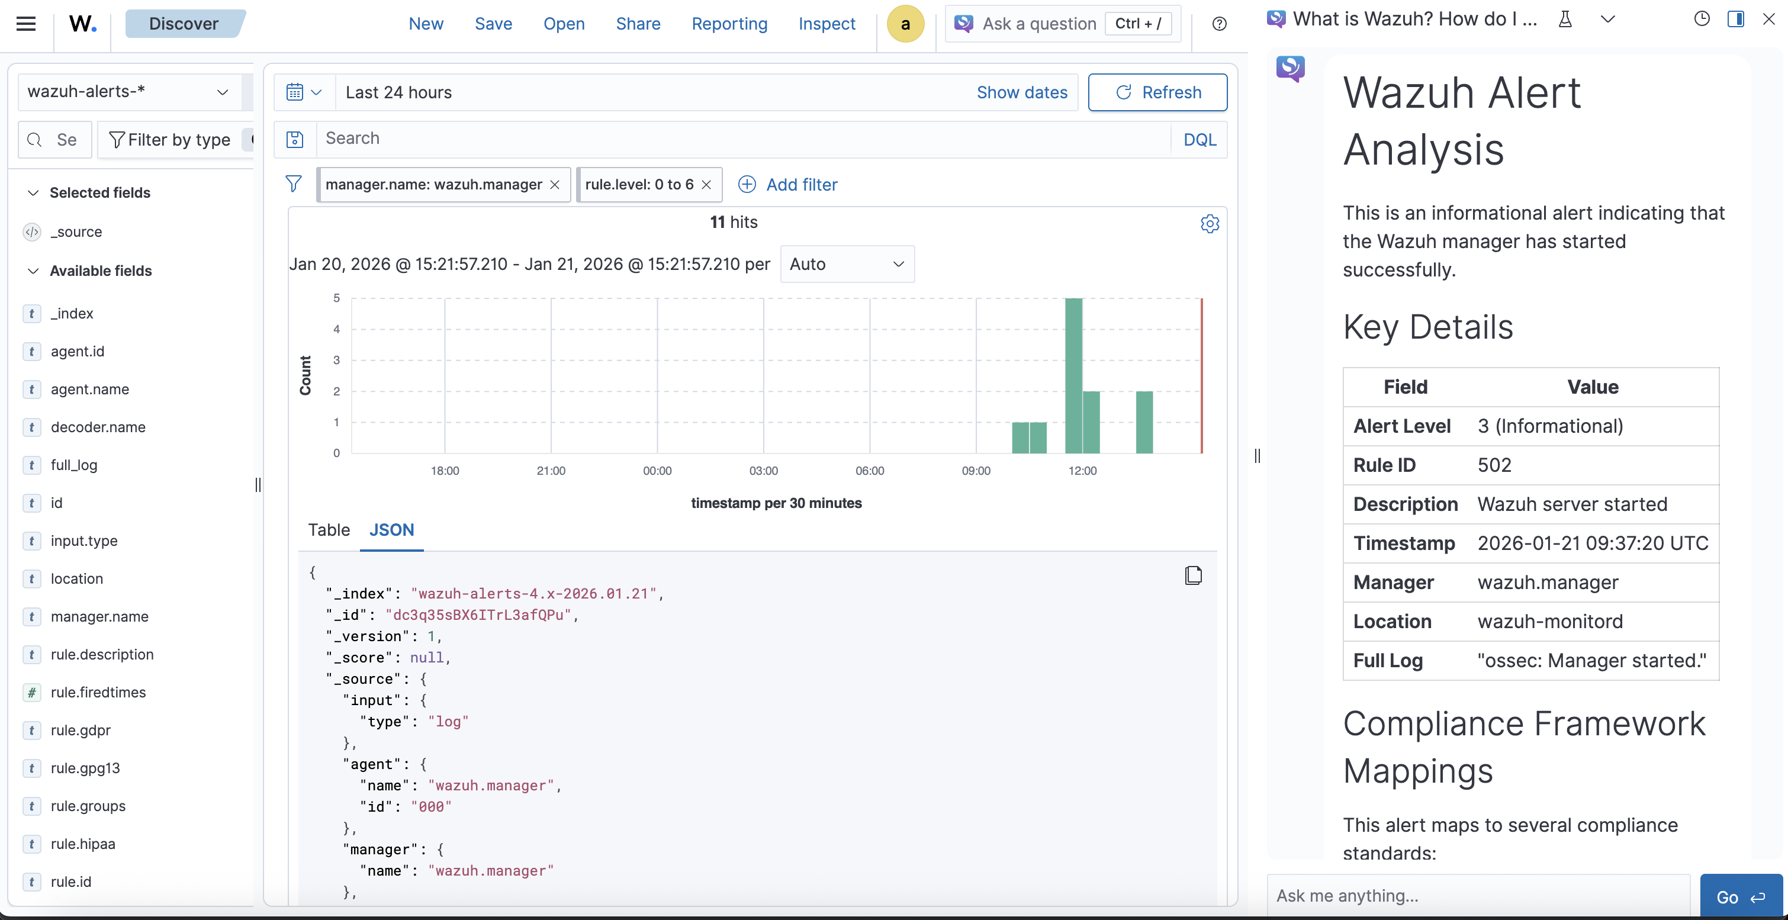Remove the manager.name filter pill

click(555, 185)
